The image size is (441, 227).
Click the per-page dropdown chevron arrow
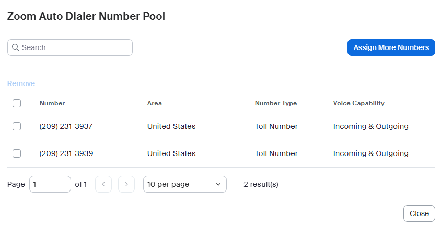click(x=218, y=184)
